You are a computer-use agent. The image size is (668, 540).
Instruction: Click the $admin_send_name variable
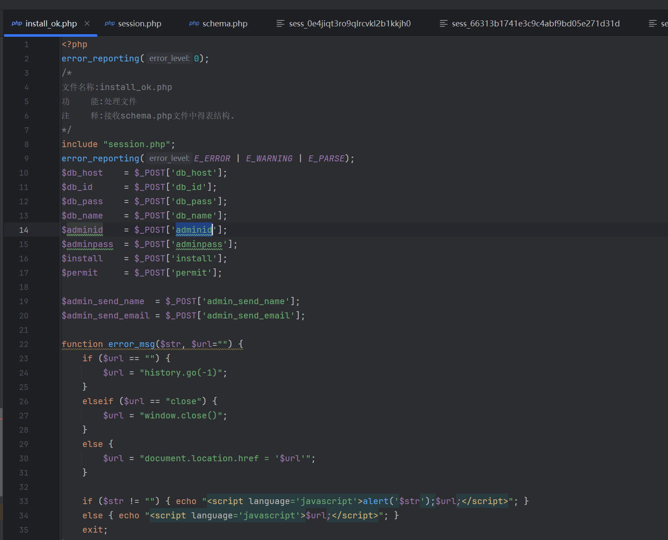pos(103,301)
